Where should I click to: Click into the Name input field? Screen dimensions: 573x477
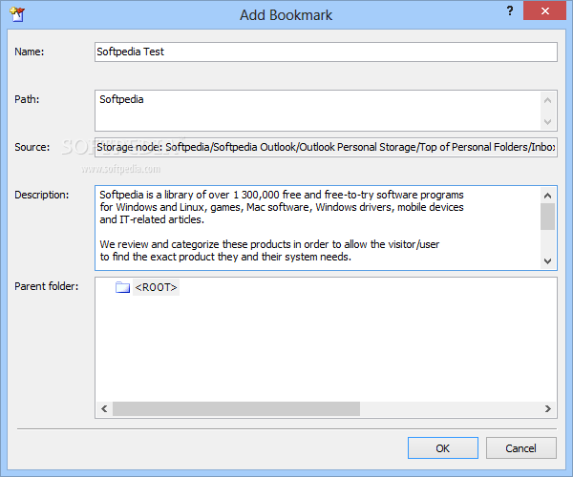tap(326, 52)
